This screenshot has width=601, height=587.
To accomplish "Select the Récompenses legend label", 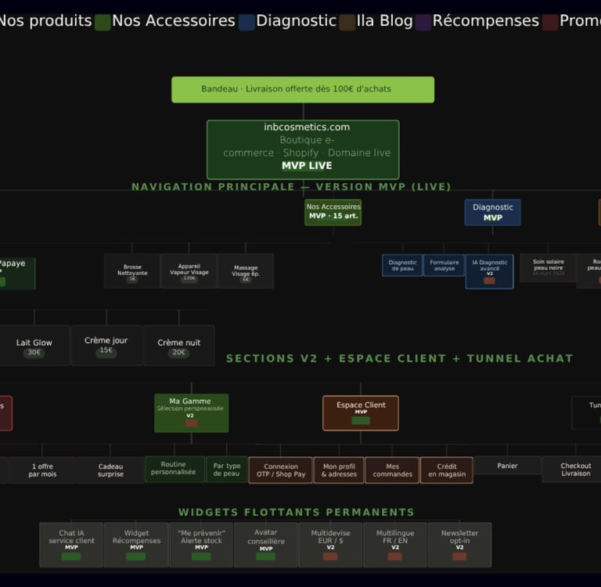I will (x=486, y=20).
